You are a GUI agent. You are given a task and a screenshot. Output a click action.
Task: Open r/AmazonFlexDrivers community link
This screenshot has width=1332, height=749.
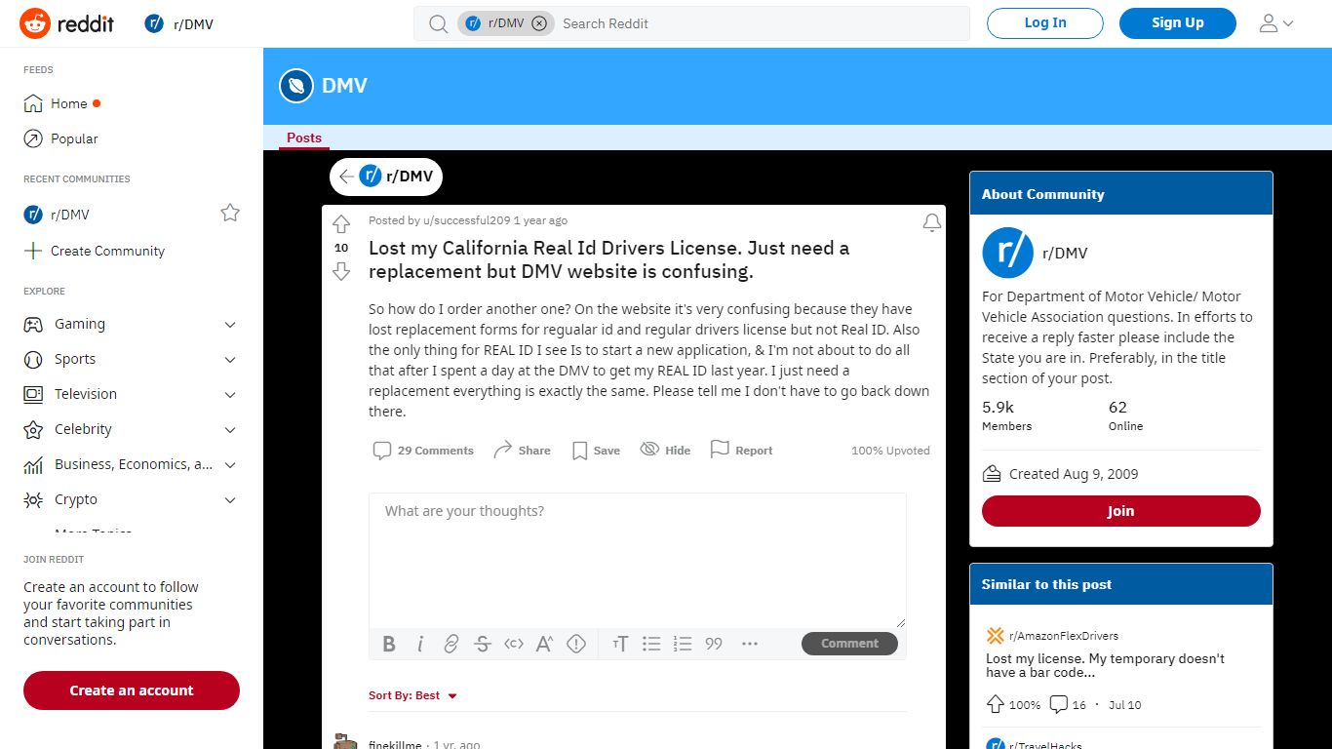1063,636
